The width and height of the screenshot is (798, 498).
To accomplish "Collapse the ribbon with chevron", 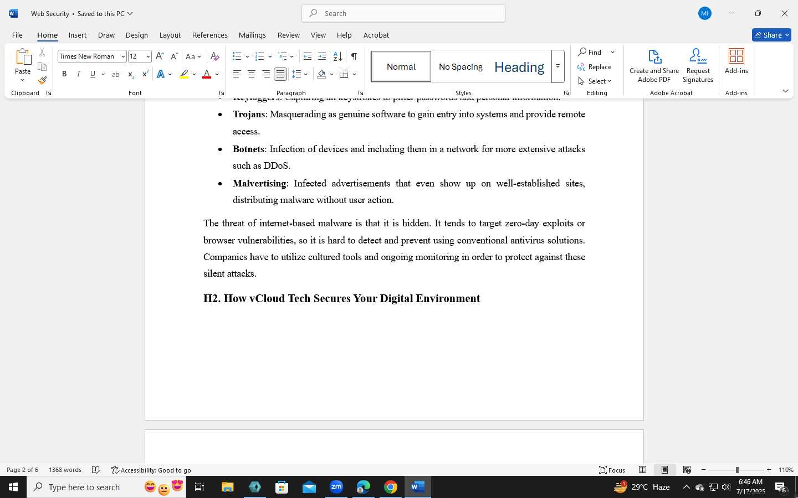I will click(x=785, y=91).
